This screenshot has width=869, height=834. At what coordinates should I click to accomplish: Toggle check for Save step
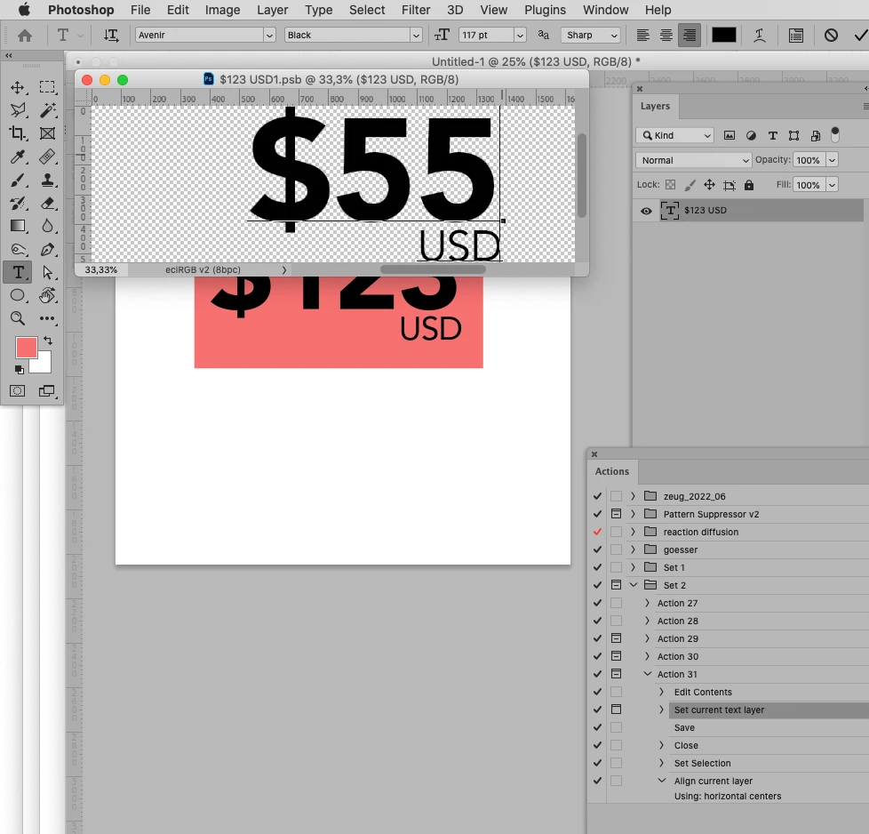(x=597, y=727)
